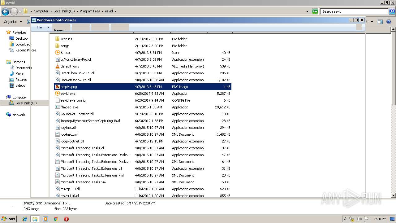The width and height of the screenshot is (396, 223).
Task: Expand the ezvid breadcrumb dropdown arrow
Action: point(116,11)
